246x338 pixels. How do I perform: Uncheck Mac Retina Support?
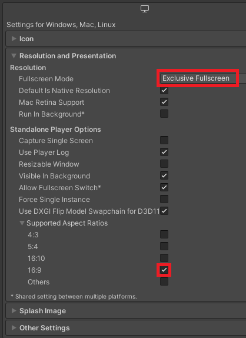(164, 102)
